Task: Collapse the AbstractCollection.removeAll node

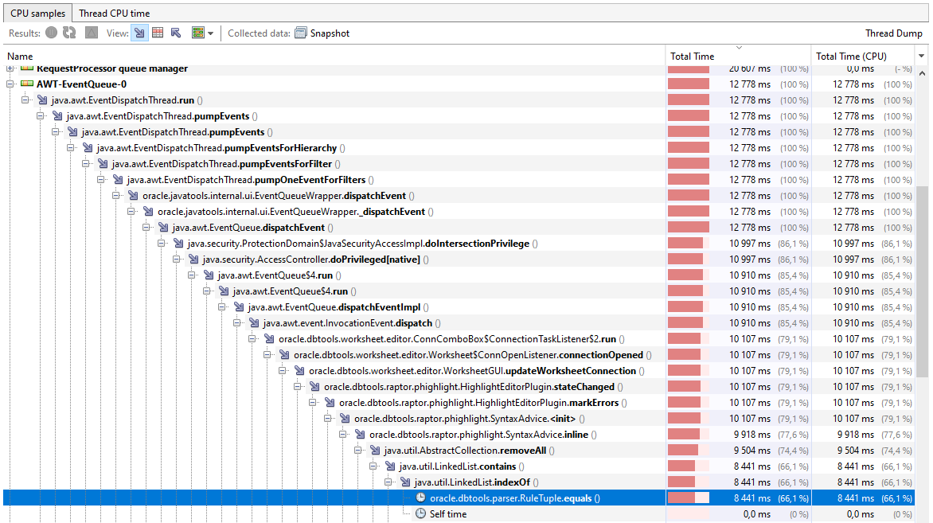Action: (357, 451)
